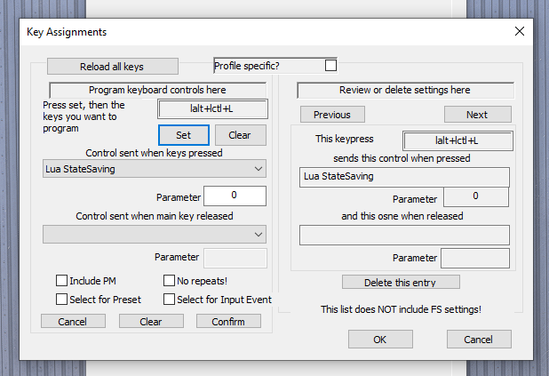Tick the No repeats! checkbox
549x376 pixels.
click(x=169, y=281)
